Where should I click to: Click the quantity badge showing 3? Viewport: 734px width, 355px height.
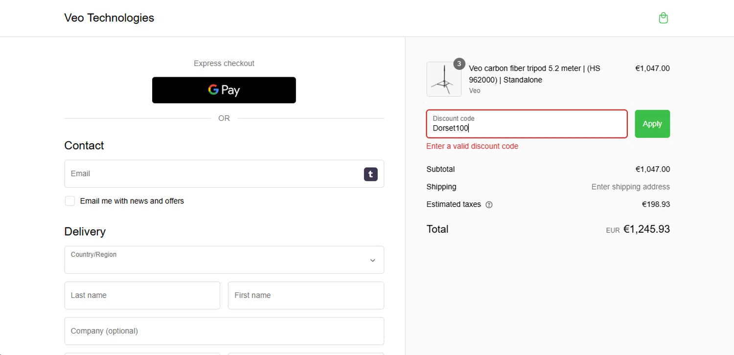pos(459,64)
